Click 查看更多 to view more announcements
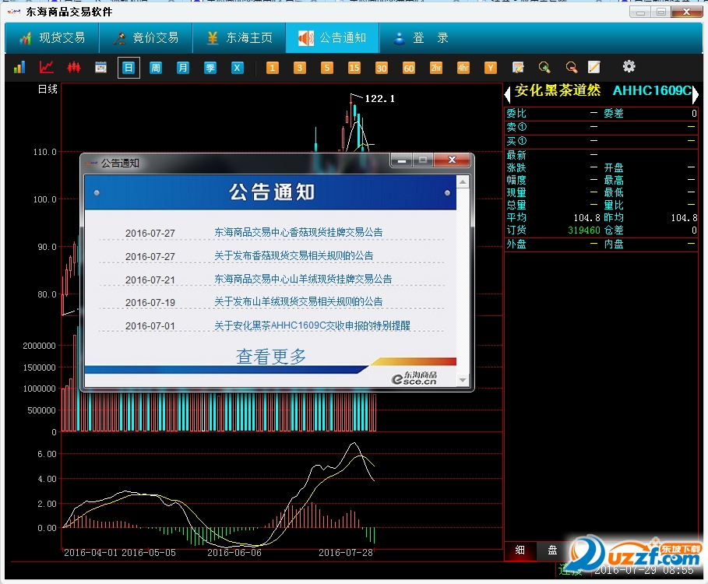 [271, 357]
